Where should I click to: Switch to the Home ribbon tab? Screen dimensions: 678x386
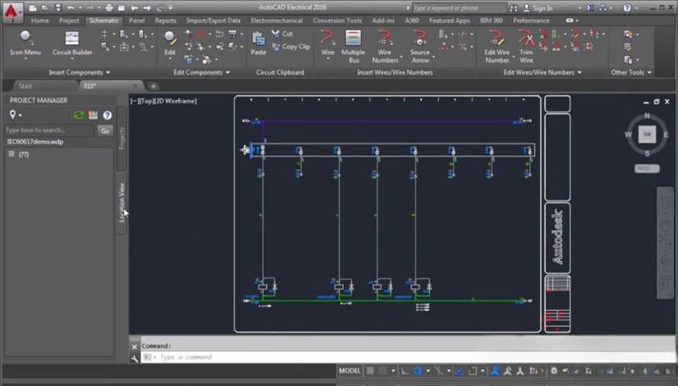tap(40, 20)
